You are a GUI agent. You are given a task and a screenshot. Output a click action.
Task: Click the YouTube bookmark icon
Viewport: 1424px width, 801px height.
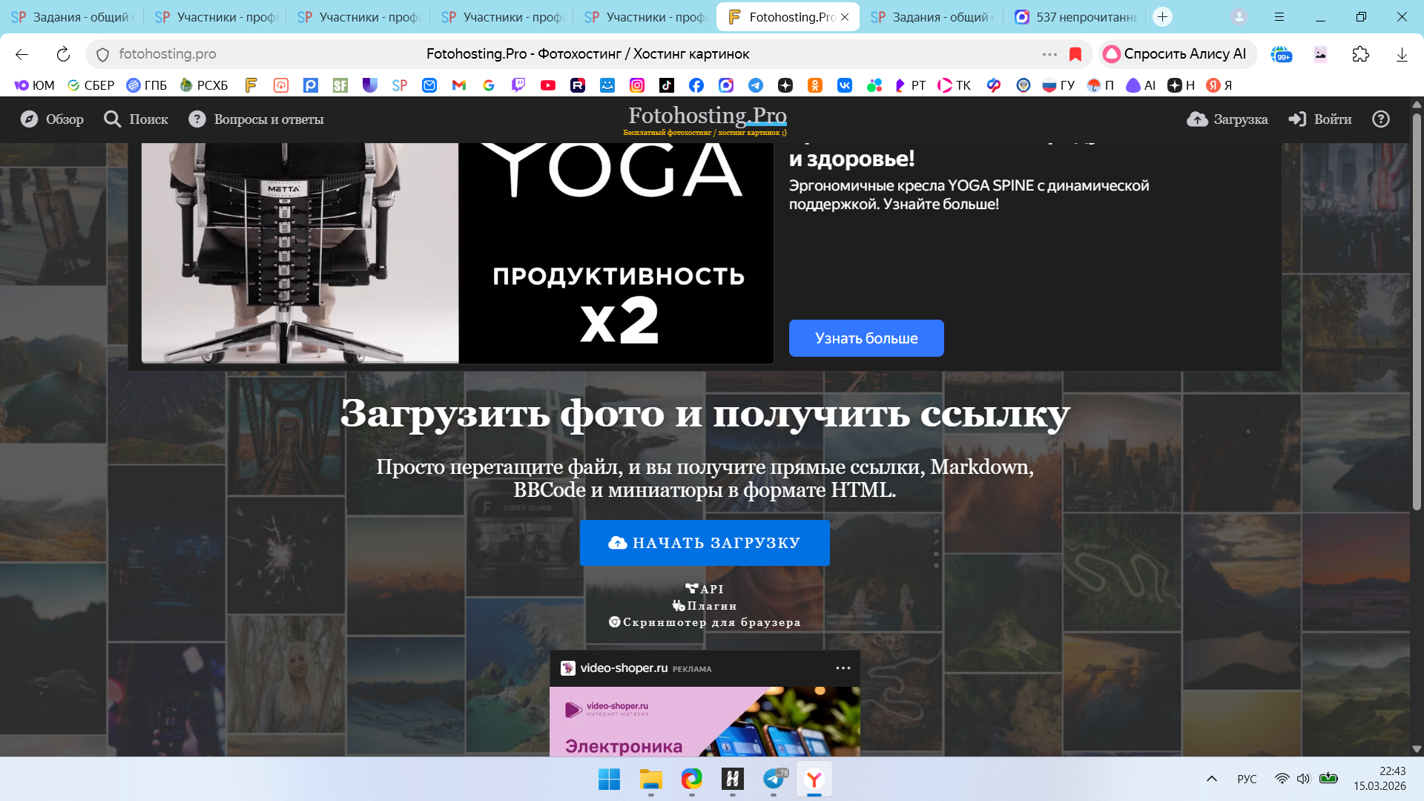click(x=548, y=85)
